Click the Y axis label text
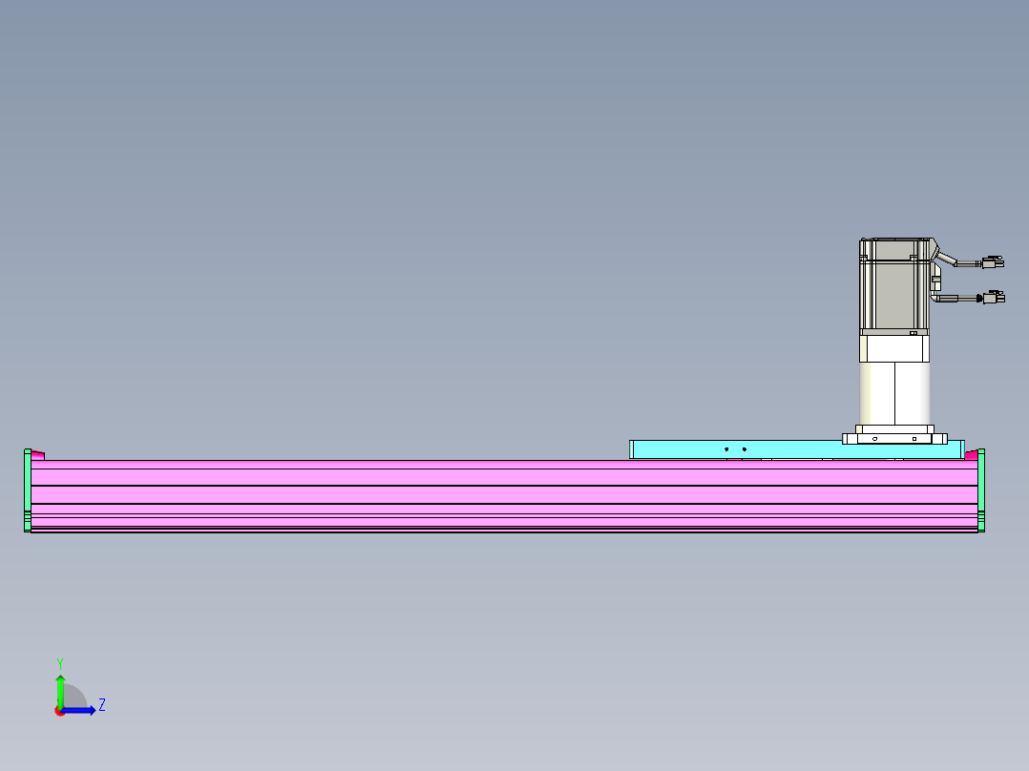 60,664
